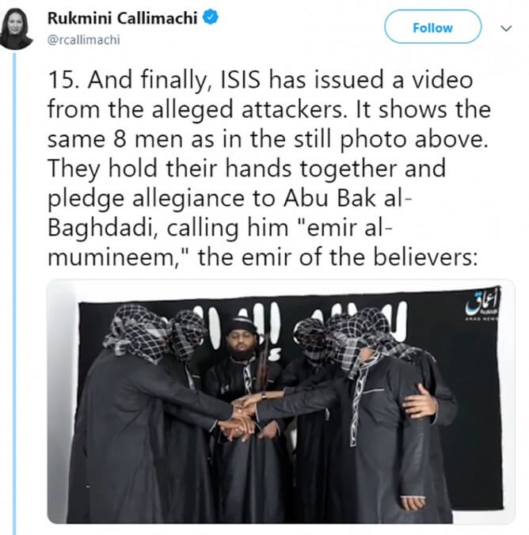Image resolution: width=529 pixels, height=535 pixels.
Task: Click the Amaq logo watermark in video
Action: (x=481, y=303)
